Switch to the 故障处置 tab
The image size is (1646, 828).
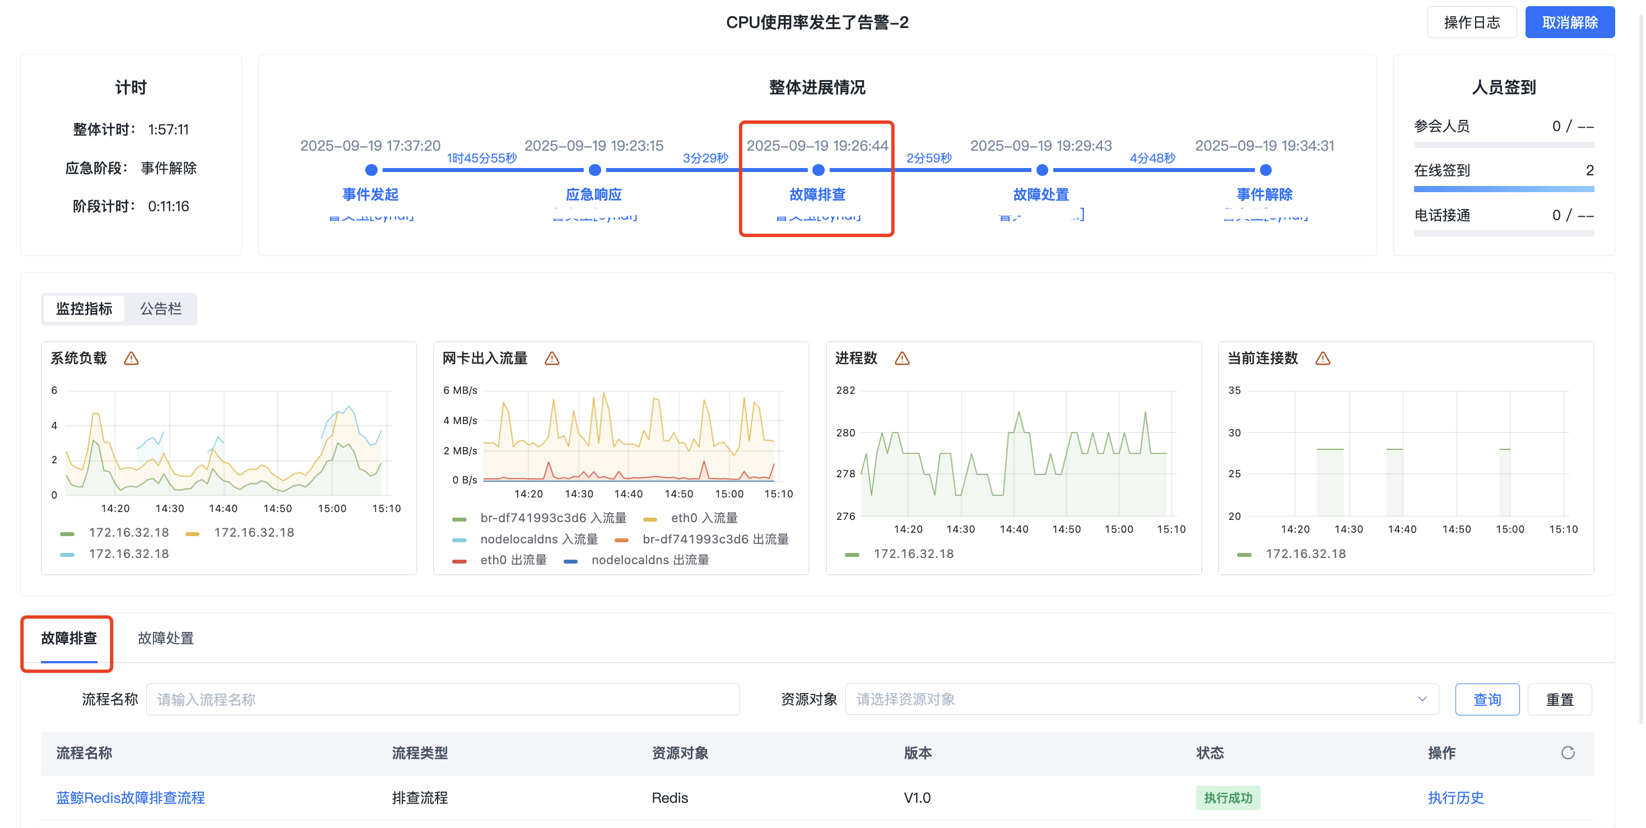coord(165,638)
